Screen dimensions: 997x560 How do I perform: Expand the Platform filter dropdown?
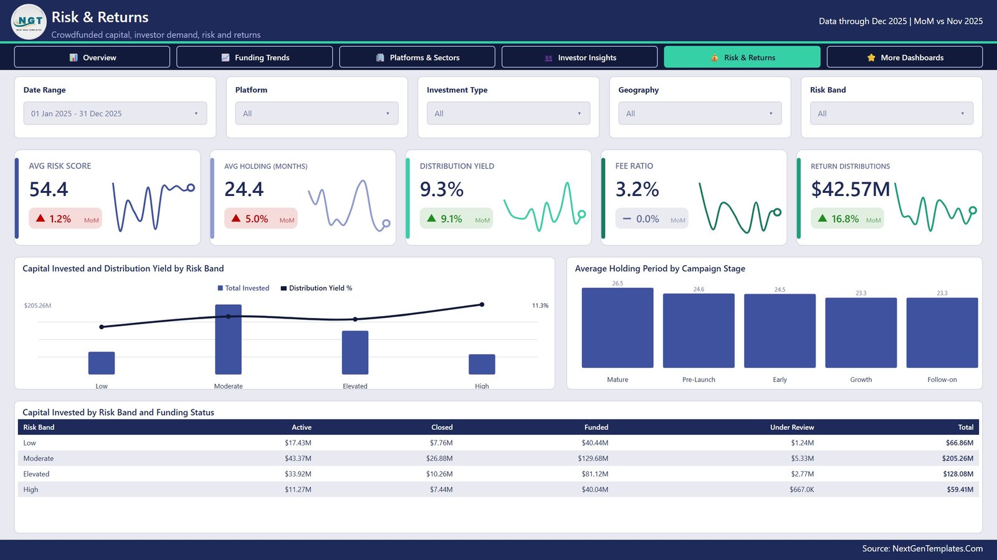tap(317, 113)
